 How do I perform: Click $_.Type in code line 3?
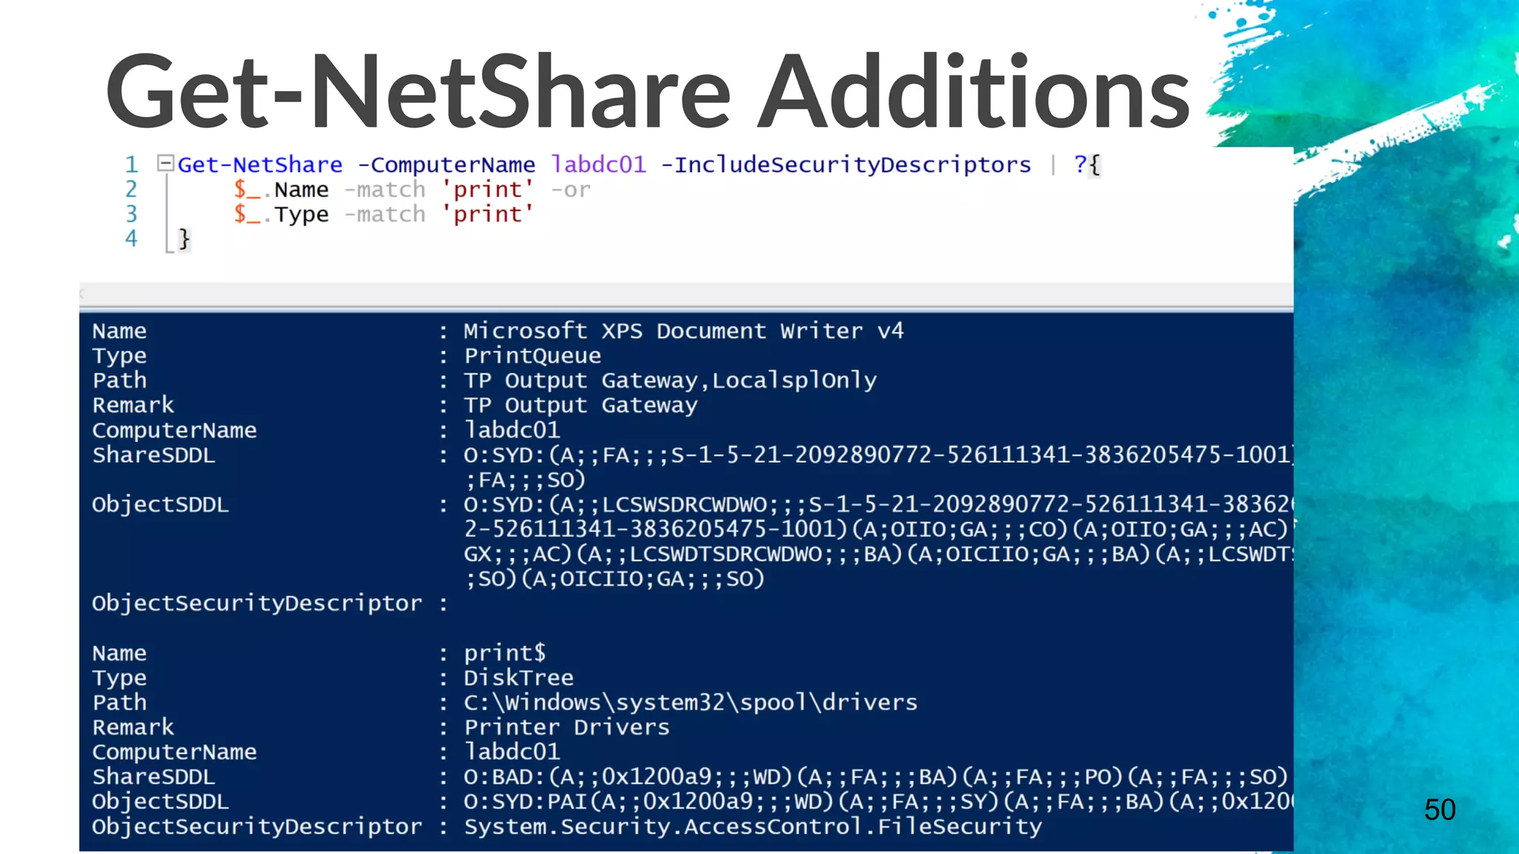(x=281, y=214)
